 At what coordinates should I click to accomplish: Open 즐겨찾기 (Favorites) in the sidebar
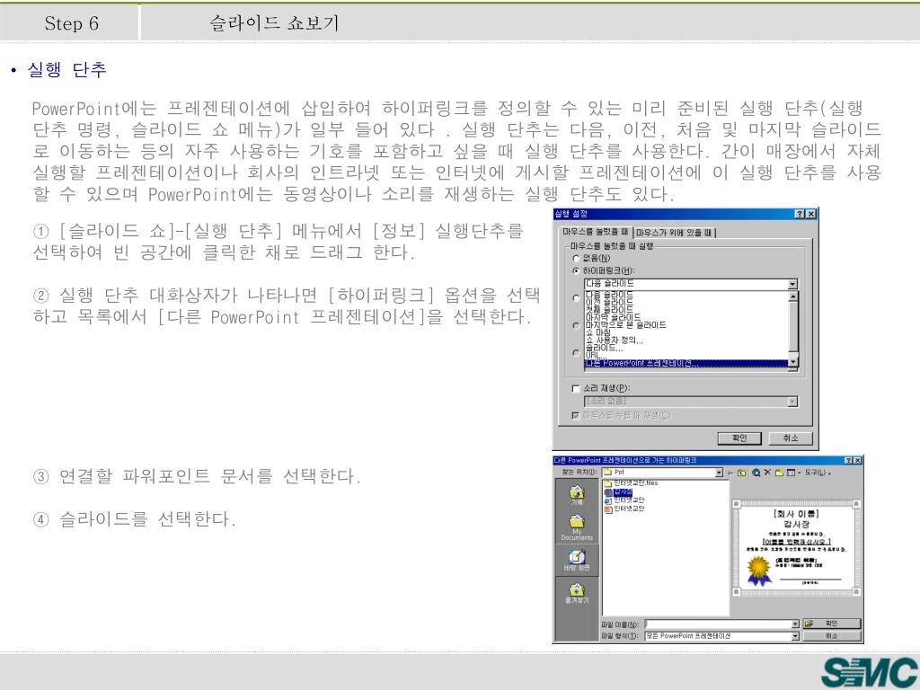[577, 593]
